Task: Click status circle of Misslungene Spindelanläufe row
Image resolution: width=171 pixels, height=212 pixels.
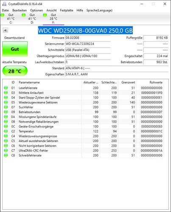Action: (6, 117)
